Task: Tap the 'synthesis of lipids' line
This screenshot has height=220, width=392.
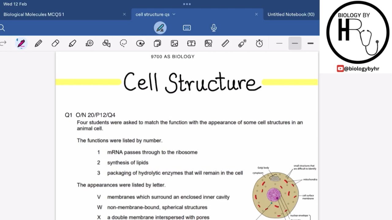Action: [128, 163]
